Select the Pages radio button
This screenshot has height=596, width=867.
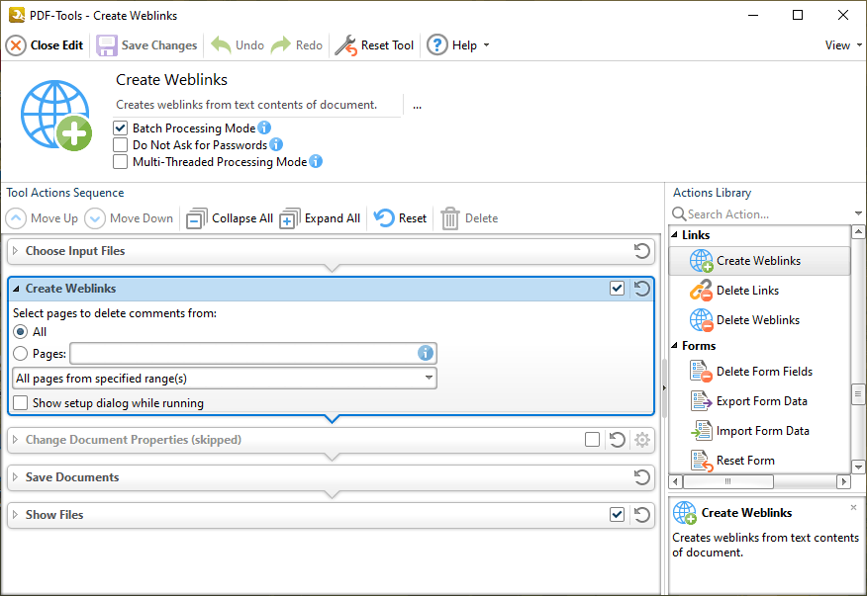coord(21,353)
